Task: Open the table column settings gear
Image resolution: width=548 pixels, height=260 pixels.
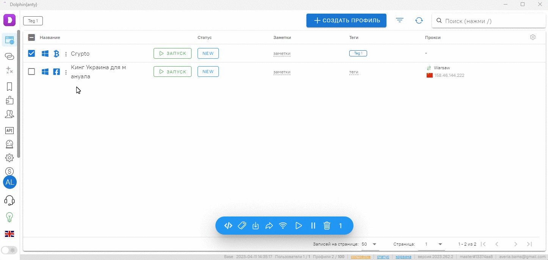Action: tap(533, 37)
